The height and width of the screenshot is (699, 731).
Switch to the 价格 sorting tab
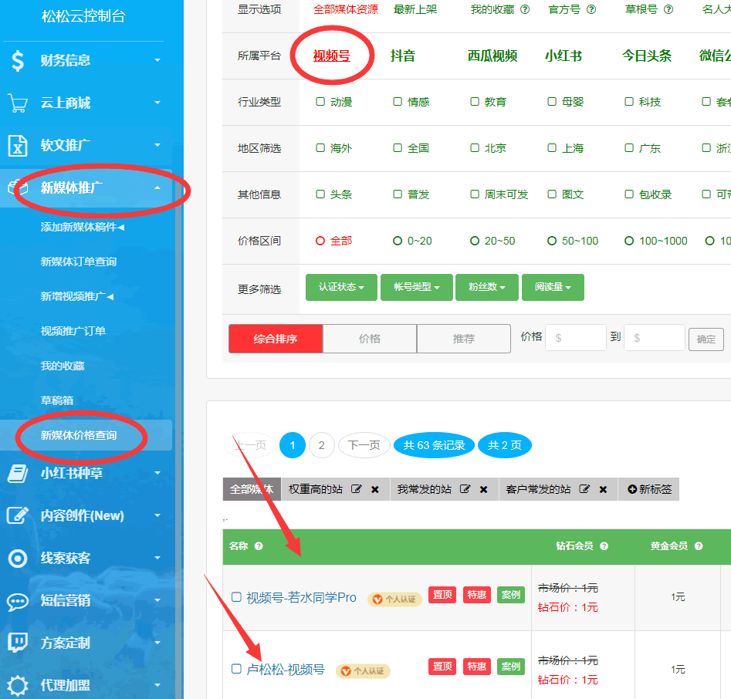click(369, 339)
